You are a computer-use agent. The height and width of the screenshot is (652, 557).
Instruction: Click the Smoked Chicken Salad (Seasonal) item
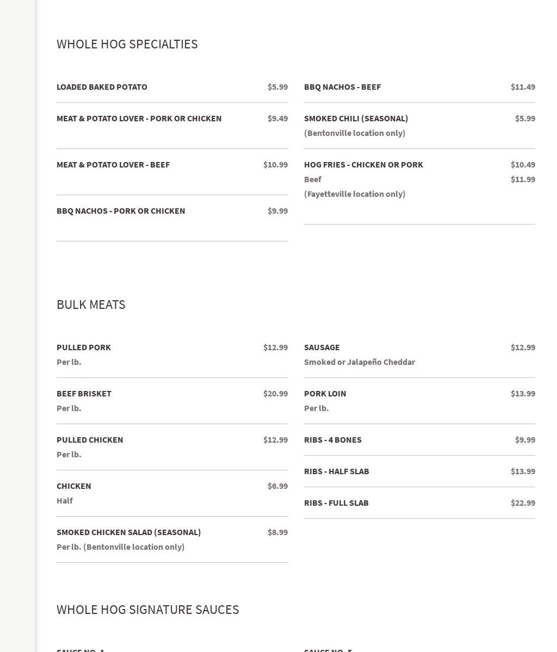click(x=128, y=532)
